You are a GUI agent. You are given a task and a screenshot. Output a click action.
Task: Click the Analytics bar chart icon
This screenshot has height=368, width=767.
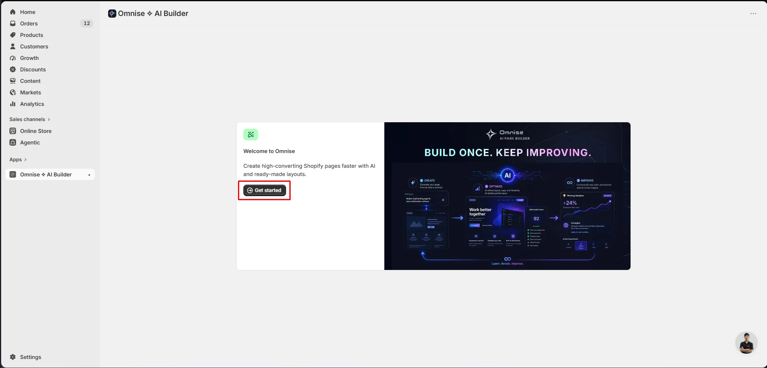[x=13, y=104]
